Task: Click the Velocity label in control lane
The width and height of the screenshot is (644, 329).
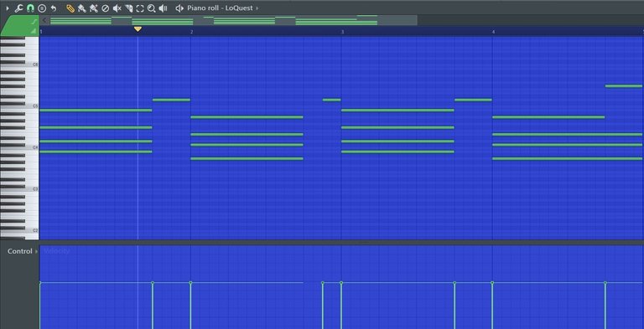Action: coord(57,251)
